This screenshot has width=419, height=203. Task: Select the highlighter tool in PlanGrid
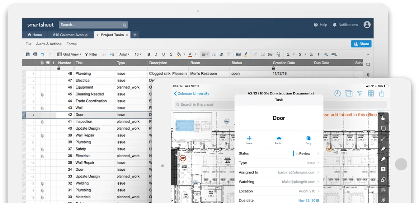(383, 159)
